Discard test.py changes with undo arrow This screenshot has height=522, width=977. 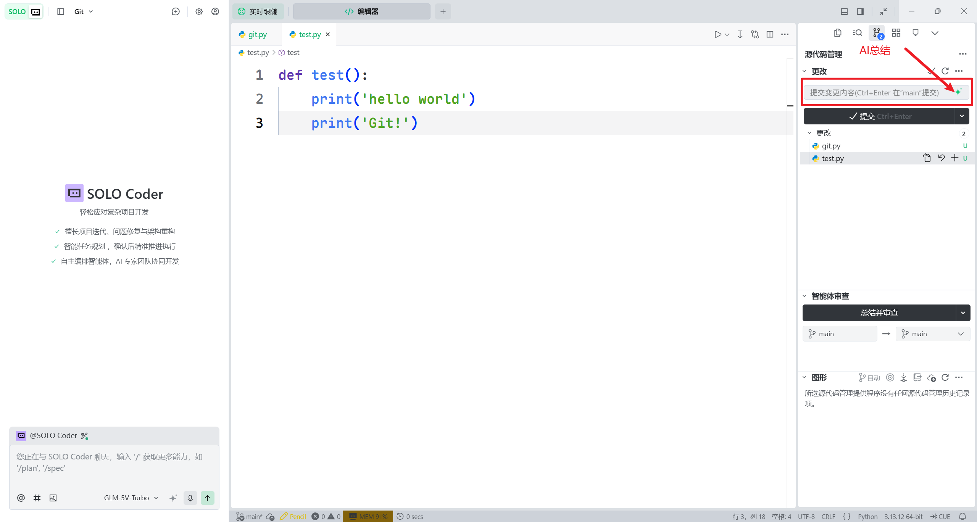(941, 158)
